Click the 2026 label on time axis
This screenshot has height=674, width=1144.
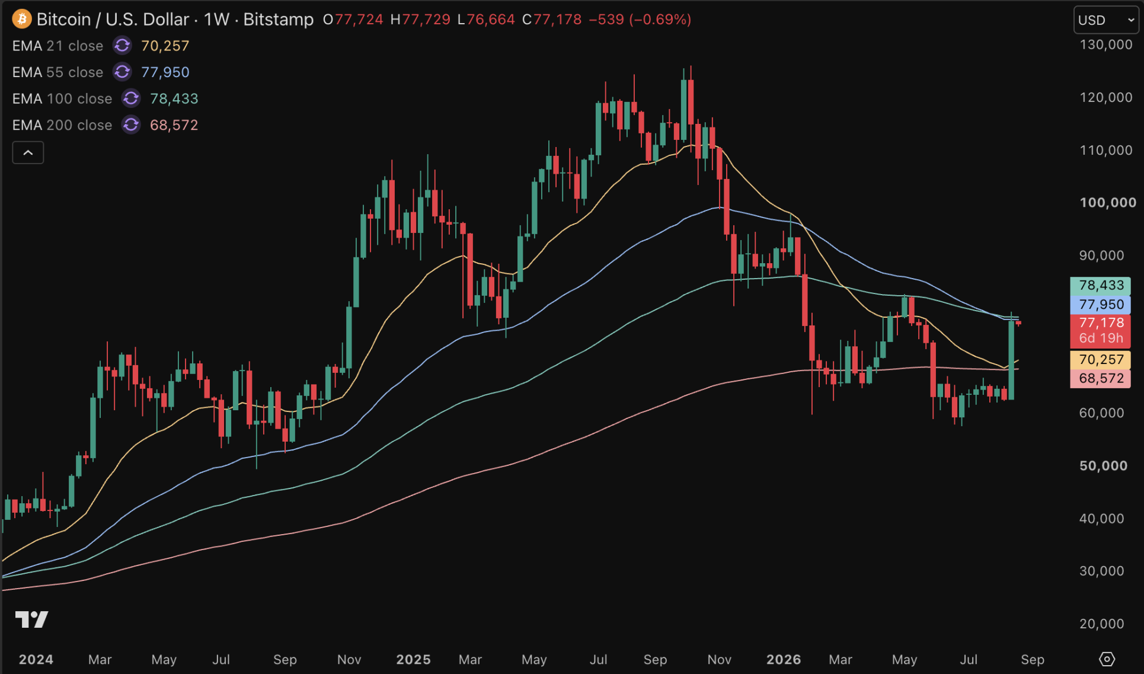tap(784, 659)
